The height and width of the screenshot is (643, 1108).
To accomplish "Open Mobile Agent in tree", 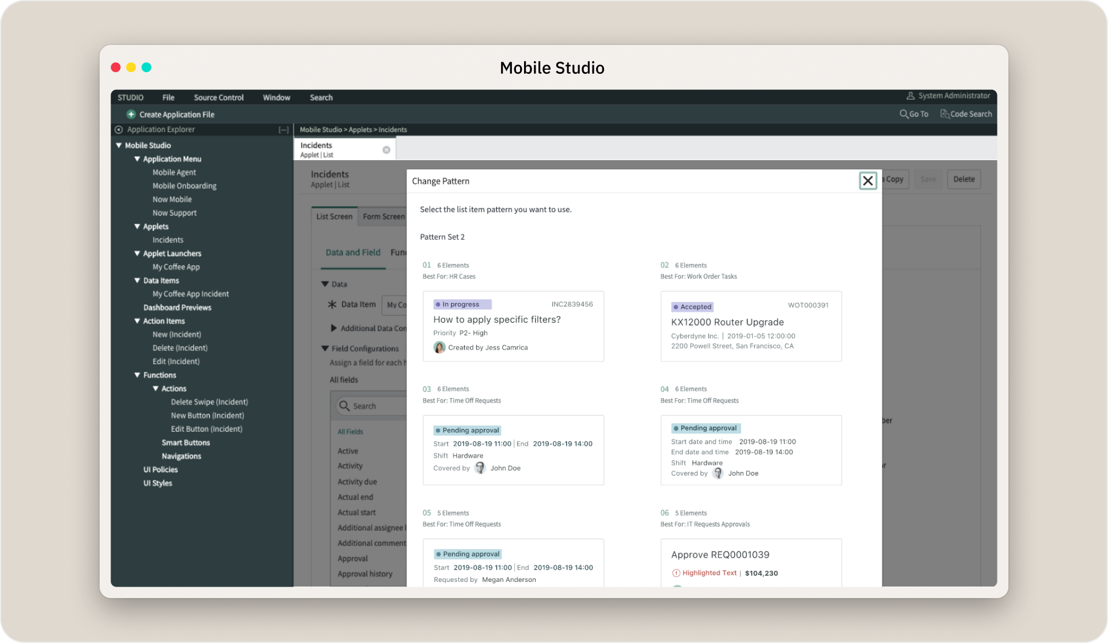I will click(x=174, y=172).
